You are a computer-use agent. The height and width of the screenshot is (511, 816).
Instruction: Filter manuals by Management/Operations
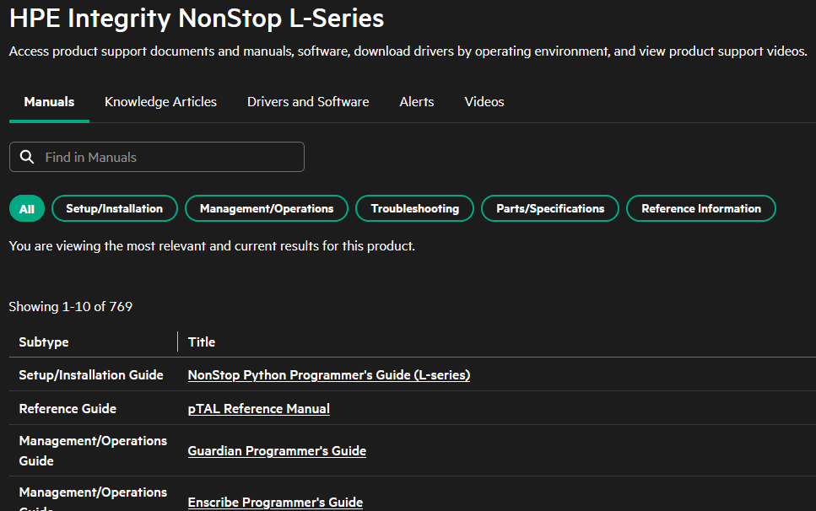(x=267, y=208)
